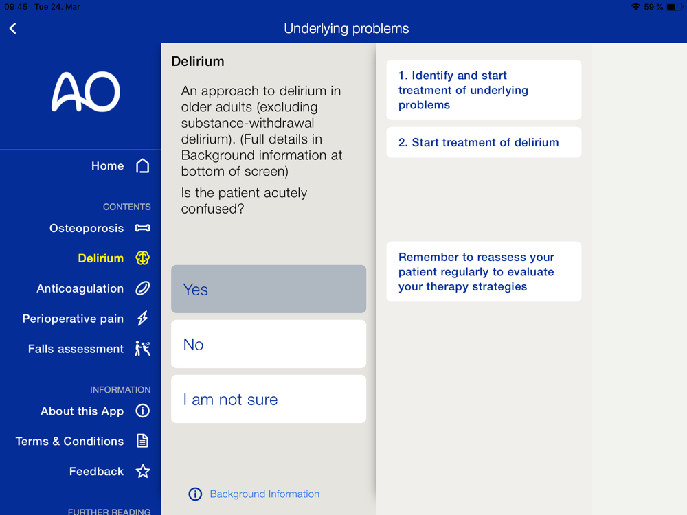Viewport: 687px width, 515px height.
Task: Choose the 'I am not sure' answer
Action: point(269,399)
